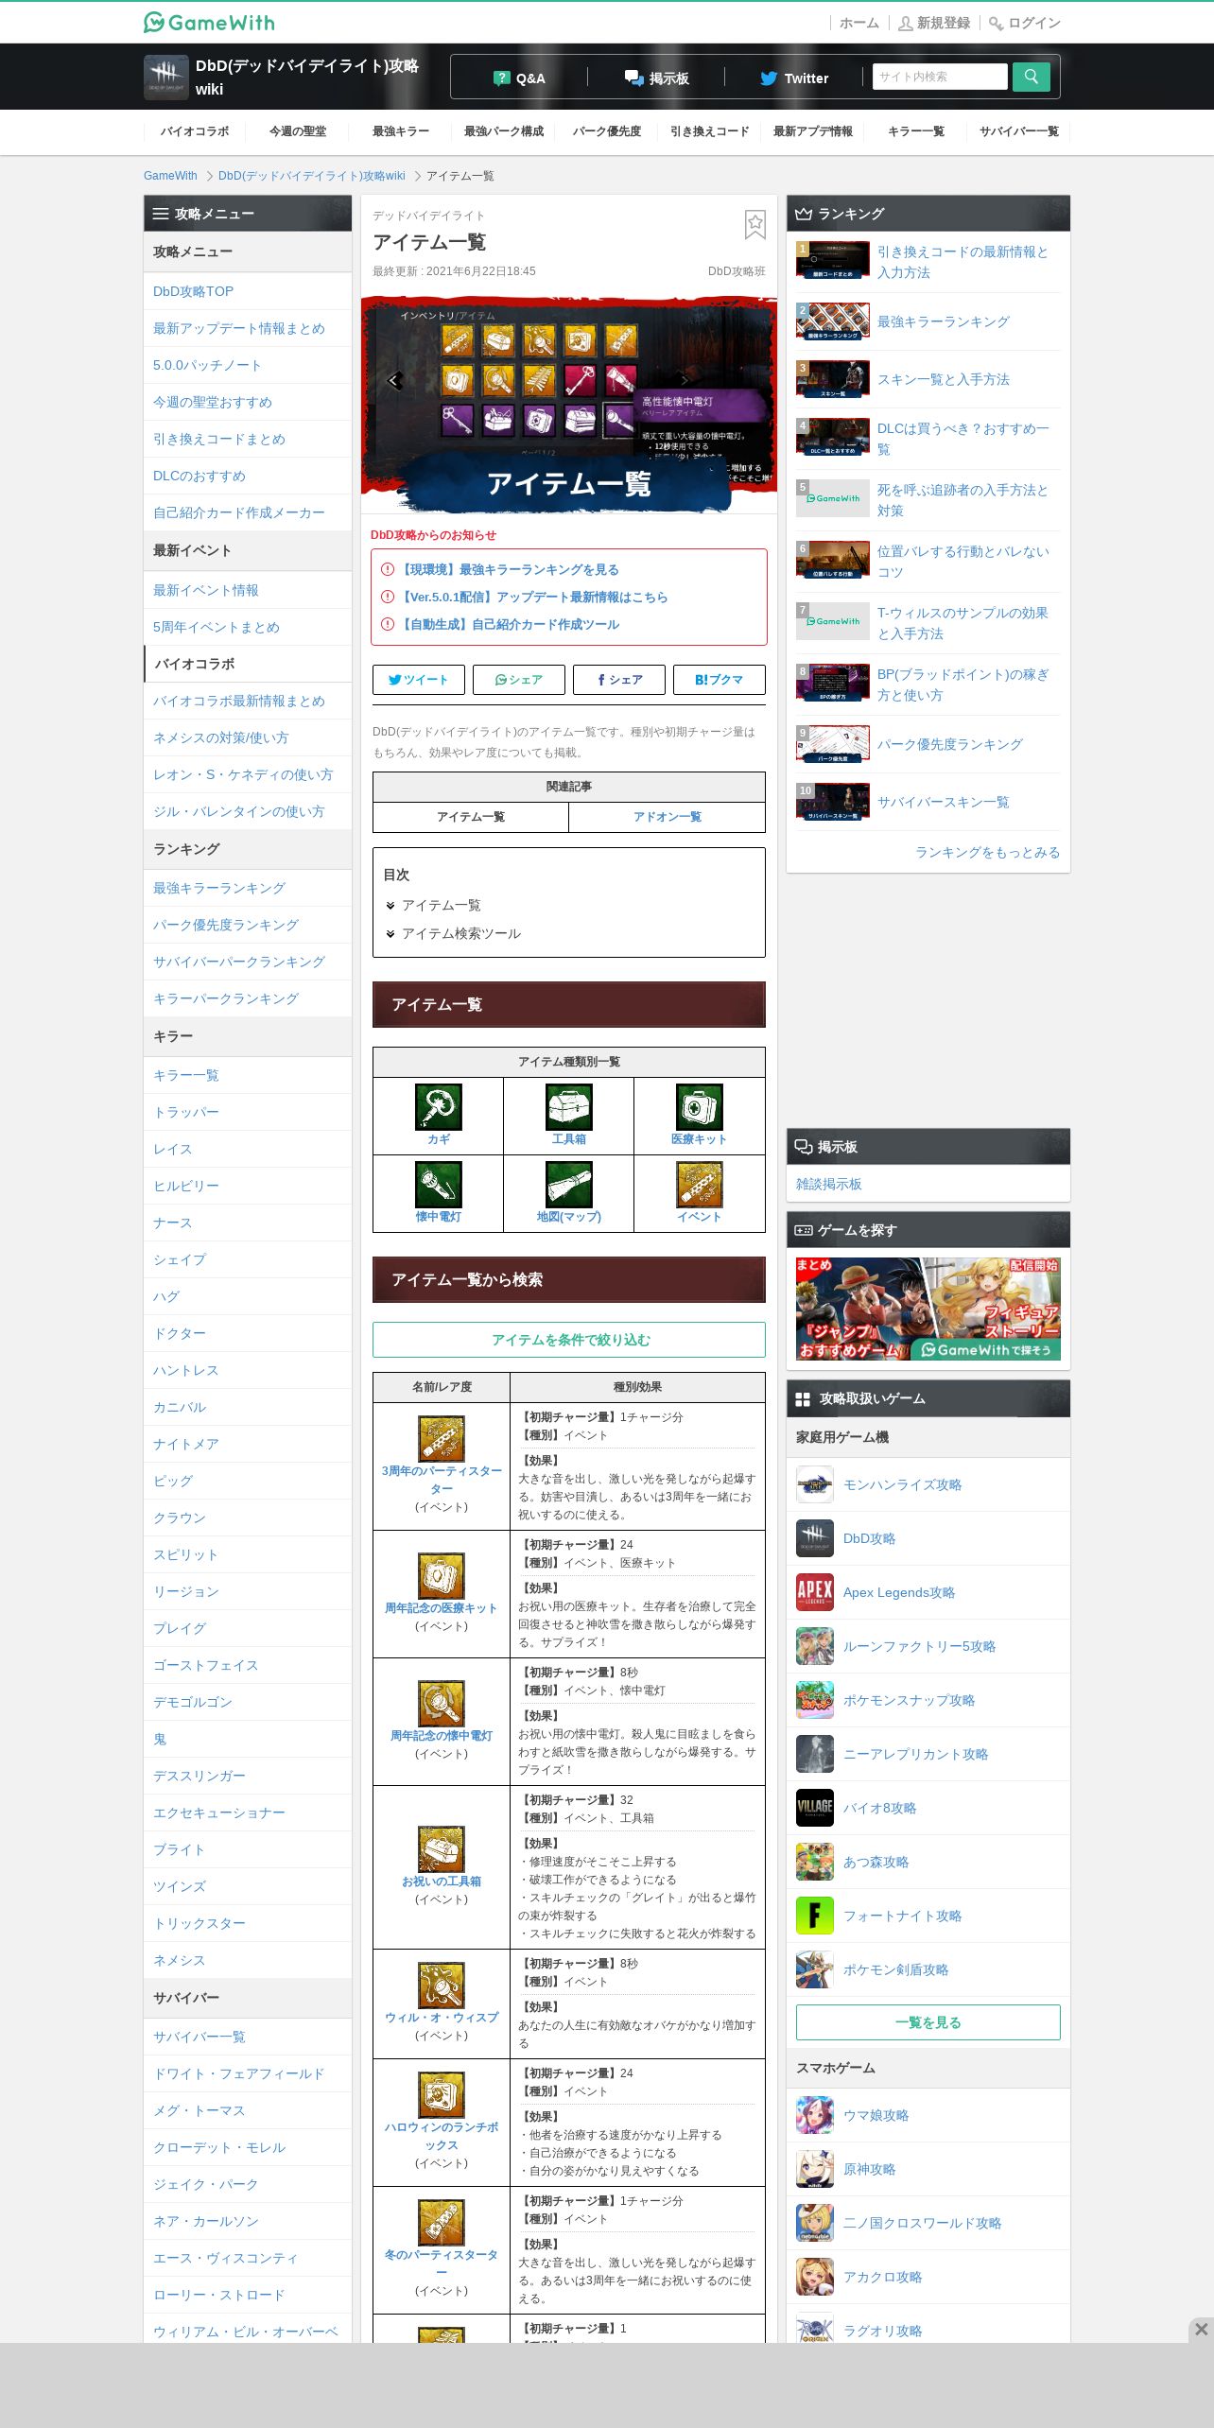Open the キラー一覧 nav menu item

(x=916, y=131)
